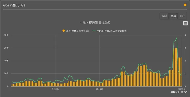Click the left axis 0 label
The width and height of the screenshot is (190, 97).
tap(8, 86)
